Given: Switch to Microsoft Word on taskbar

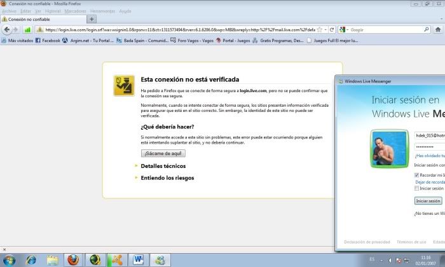Looking at the screenshot, I should coord(139,260).
